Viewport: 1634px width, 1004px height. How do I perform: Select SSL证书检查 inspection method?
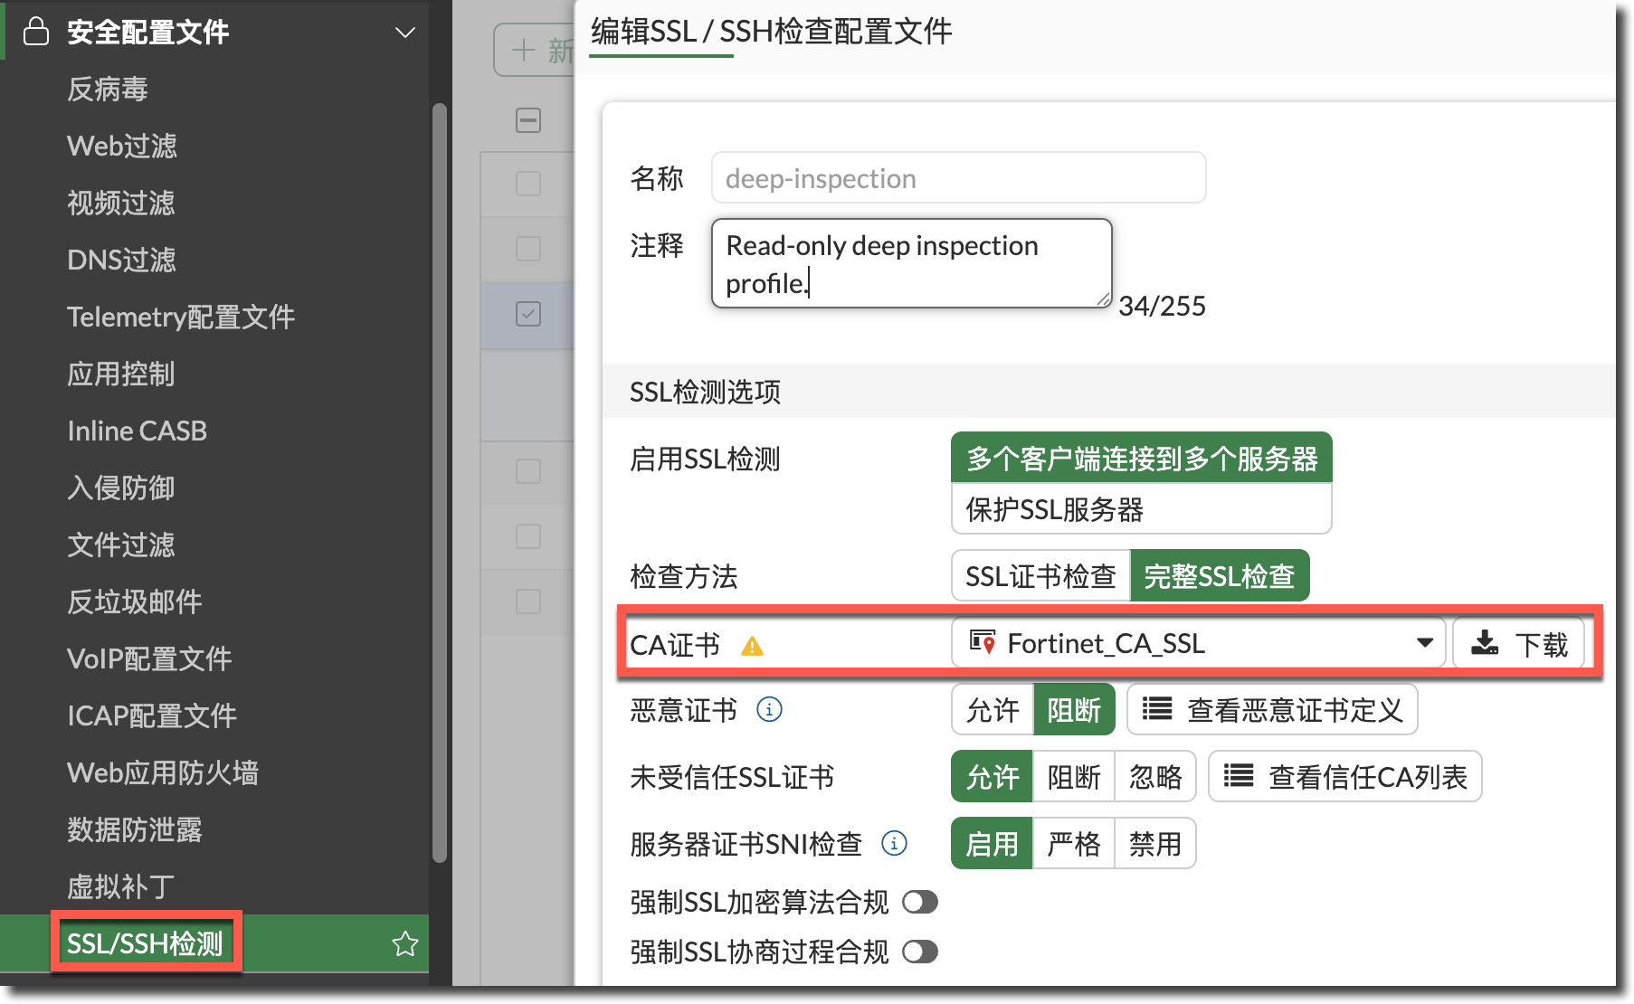pyautogui.click(x=1040, y=576)
